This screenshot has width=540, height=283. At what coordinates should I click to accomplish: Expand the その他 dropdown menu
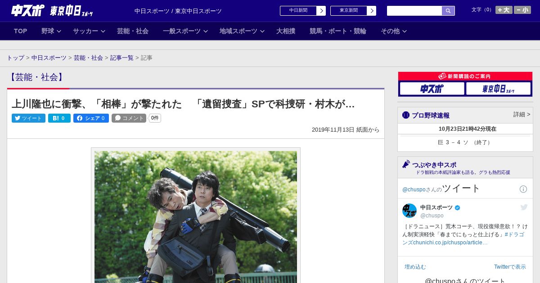pyautogui.click(x=394, y=31)
